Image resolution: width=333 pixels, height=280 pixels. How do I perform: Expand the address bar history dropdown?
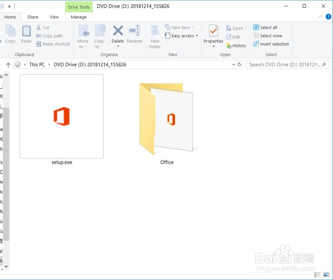pos(234,65)
